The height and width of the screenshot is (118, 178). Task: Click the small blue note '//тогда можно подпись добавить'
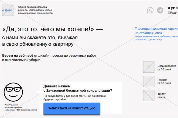tap(156, 38)
